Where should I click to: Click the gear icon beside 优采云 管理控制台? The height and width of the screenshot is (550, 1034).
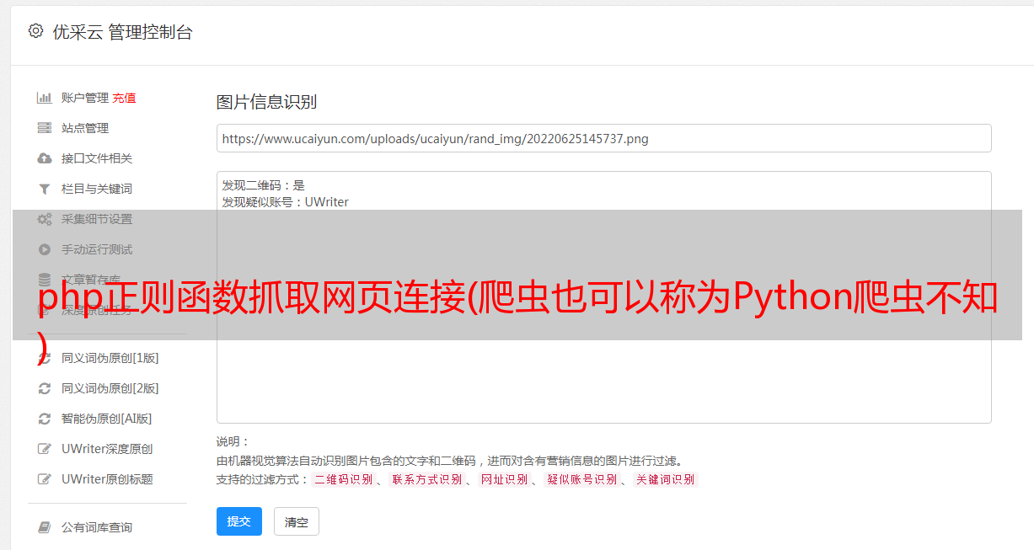point(35,31)
